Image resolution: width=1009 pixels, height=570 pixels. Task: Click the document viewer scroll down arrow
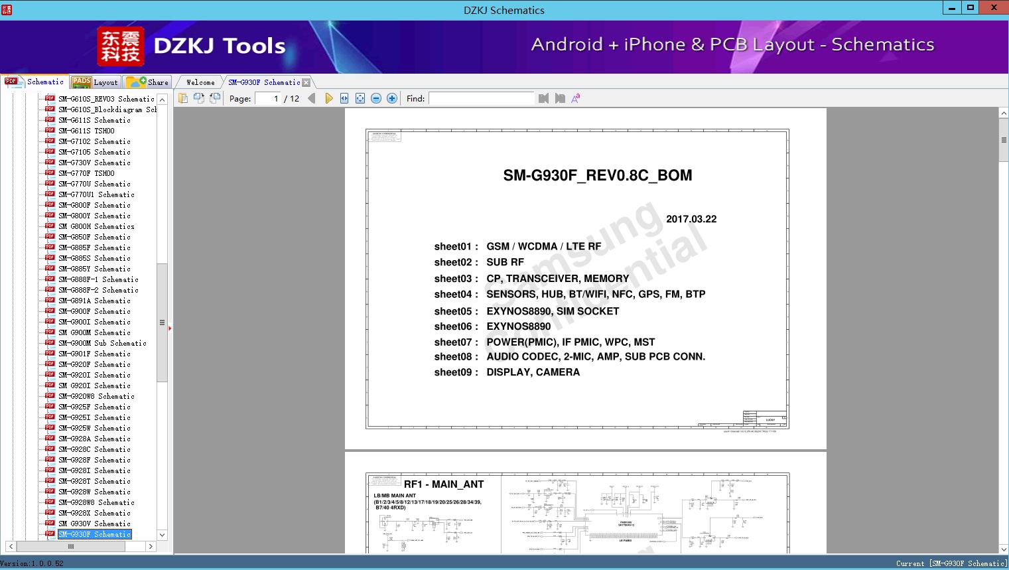(1004, 549)
